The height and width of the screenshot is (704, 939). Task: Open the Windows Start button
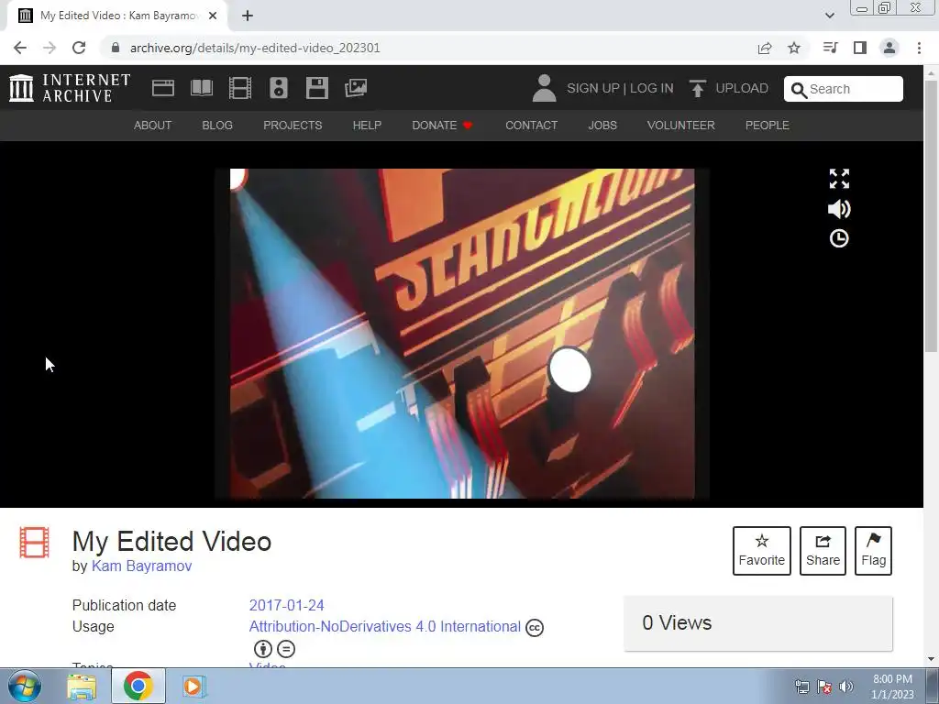(24, 686)
